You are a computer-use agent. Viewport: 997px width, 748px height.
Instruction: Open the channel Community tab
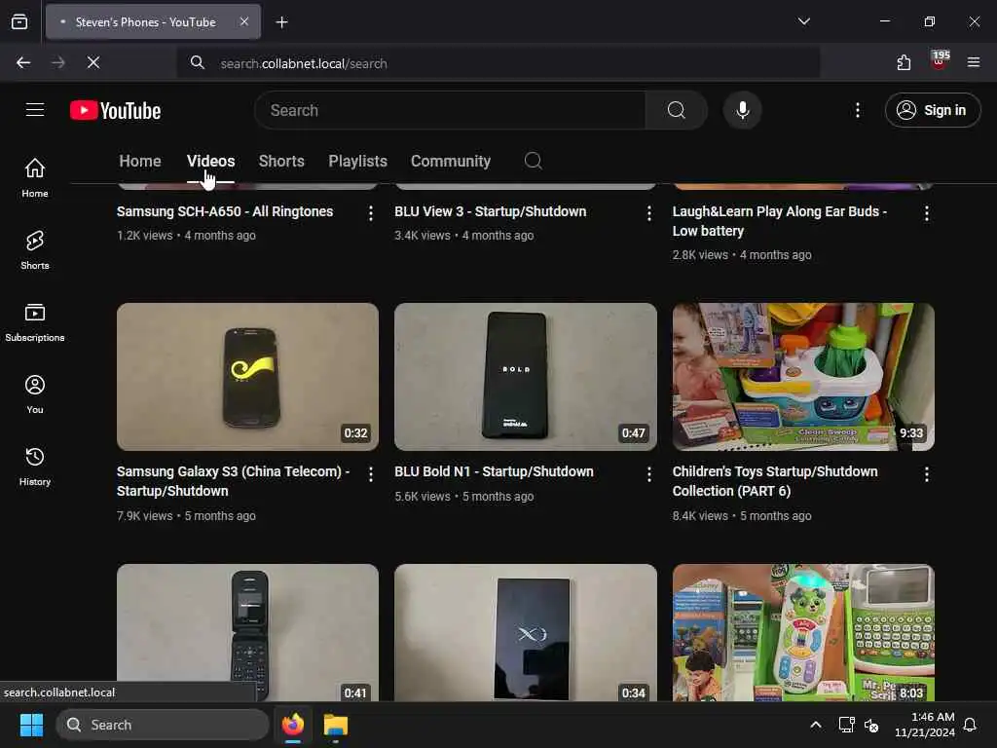[x=450, y=161]
